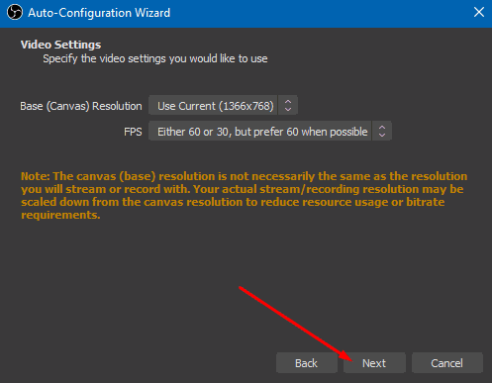Click the Video Settings heading
This screenshot has width=492, height=383.
pos(61,45)
